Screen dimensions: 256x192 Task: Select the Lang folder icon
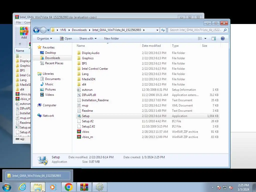tap(79, 74)
